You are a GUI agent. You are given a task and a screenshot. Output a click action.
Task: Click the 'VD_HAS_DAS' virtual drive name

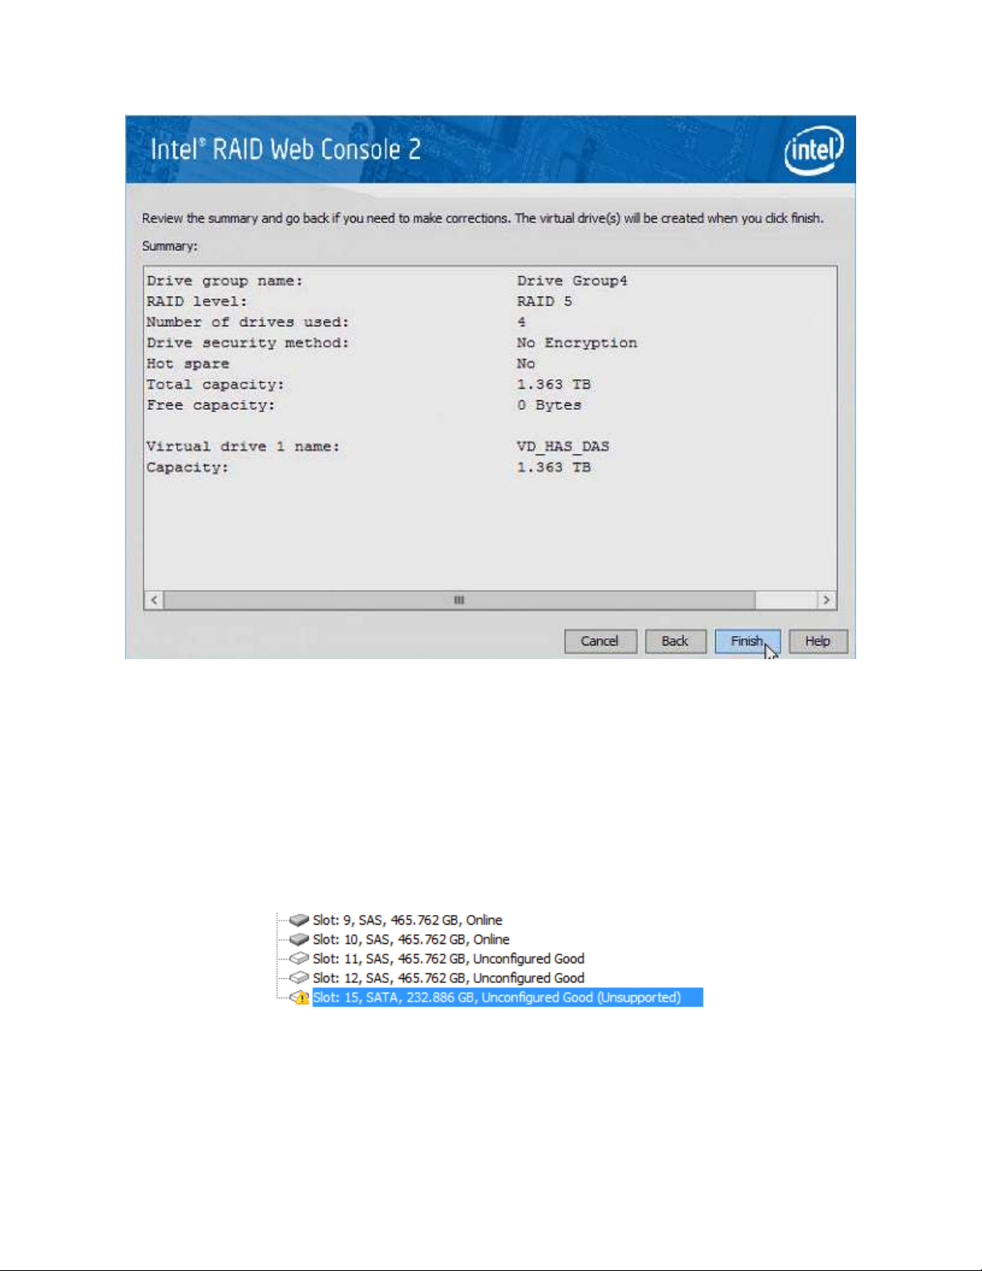tap(563, 447)
